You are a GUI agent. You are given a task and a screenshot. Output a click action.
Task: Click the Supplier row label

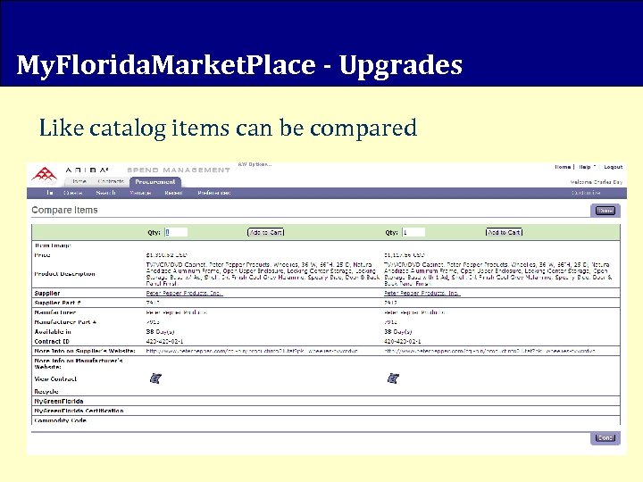(x=47, y=293)
